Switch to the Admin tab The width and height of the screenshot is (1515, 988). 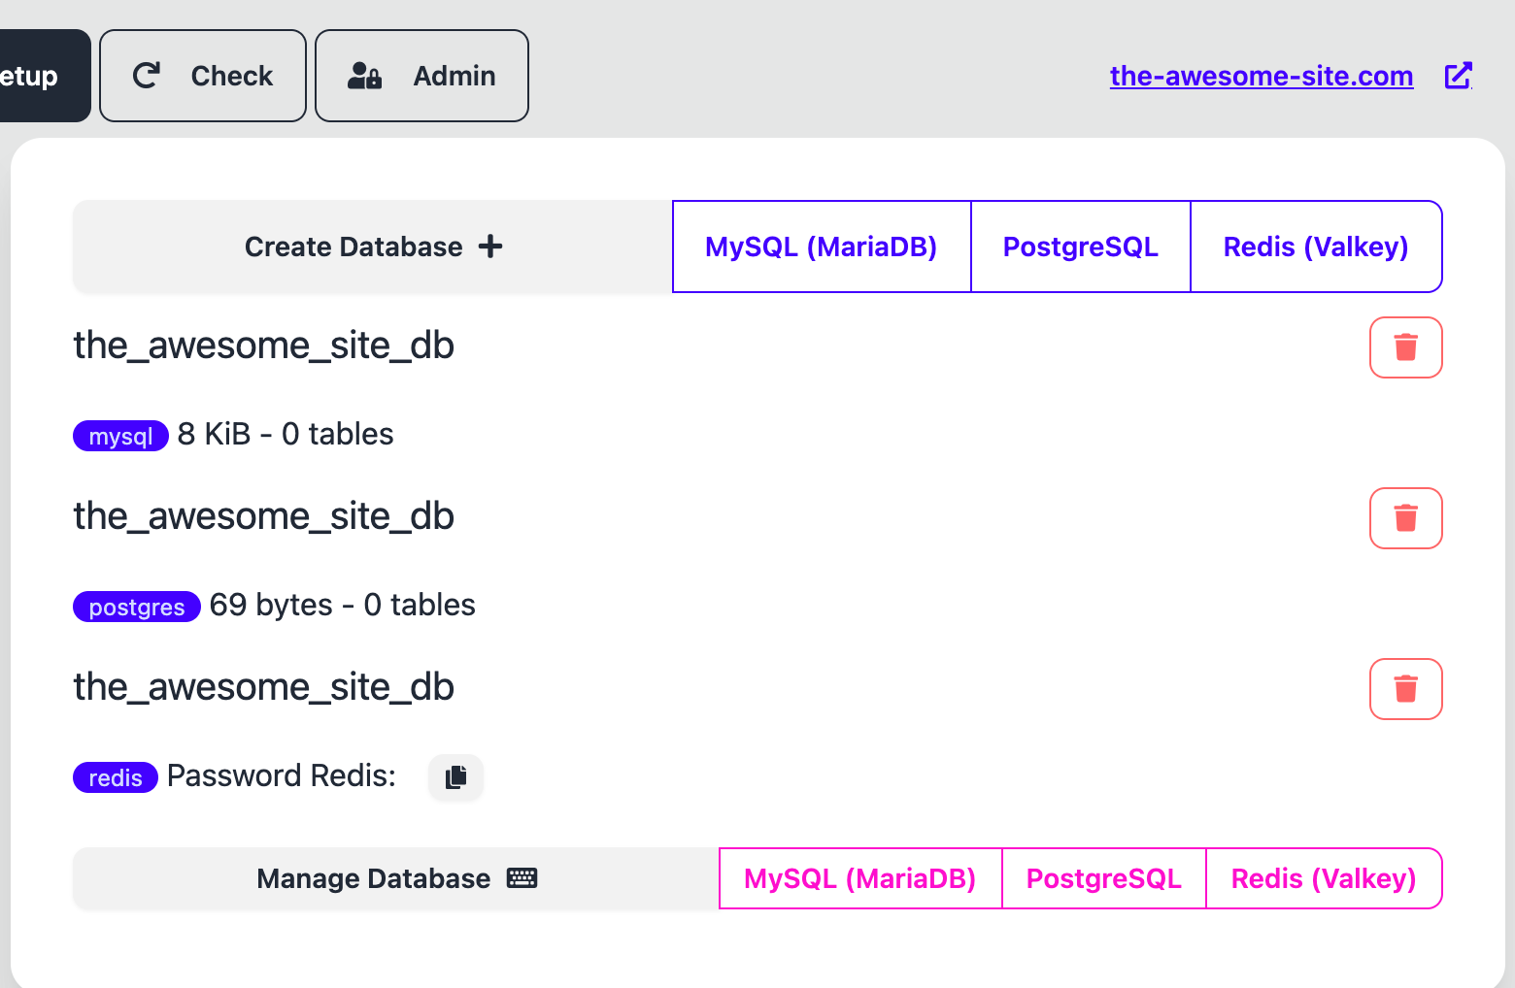(x=421, y=76)
